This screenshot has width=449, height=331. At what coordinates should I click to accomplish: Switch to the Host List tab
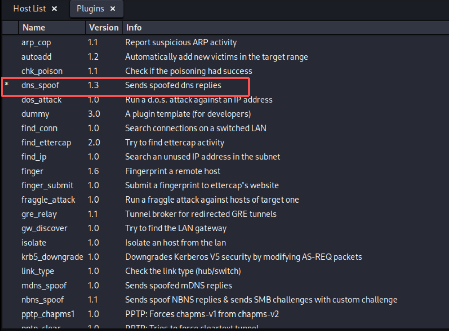click(30, 9)
